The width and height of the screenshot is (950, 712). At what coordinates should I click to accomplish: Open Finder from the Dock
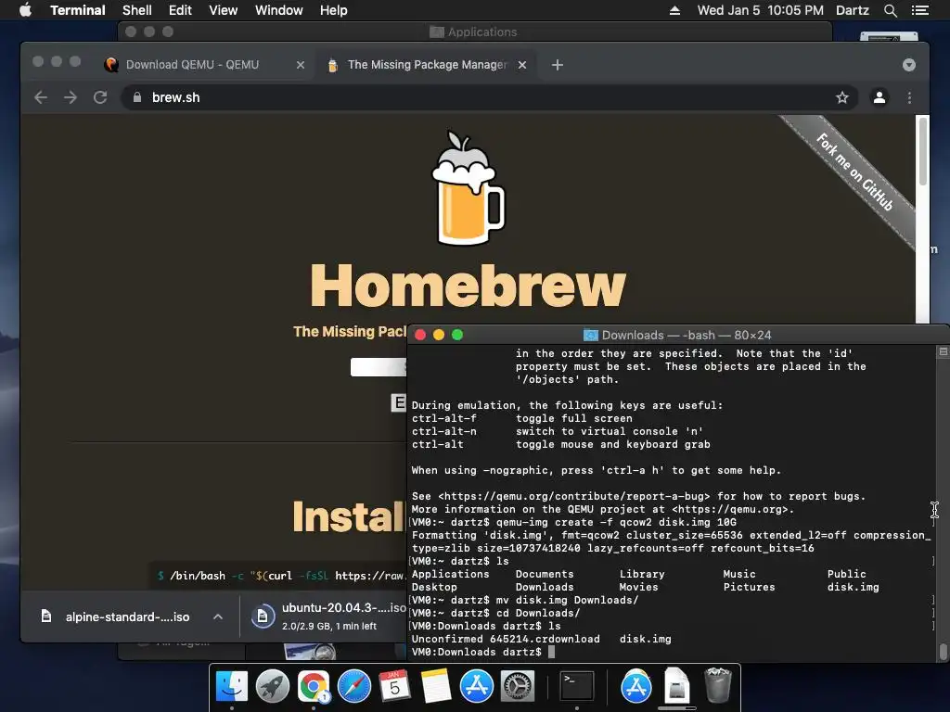[x=232, y=686]
